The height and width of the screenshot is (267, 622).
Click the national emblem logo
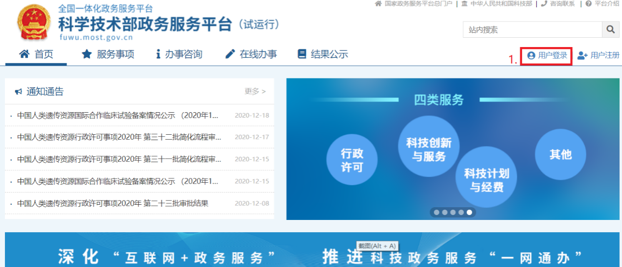coord(34,23)
